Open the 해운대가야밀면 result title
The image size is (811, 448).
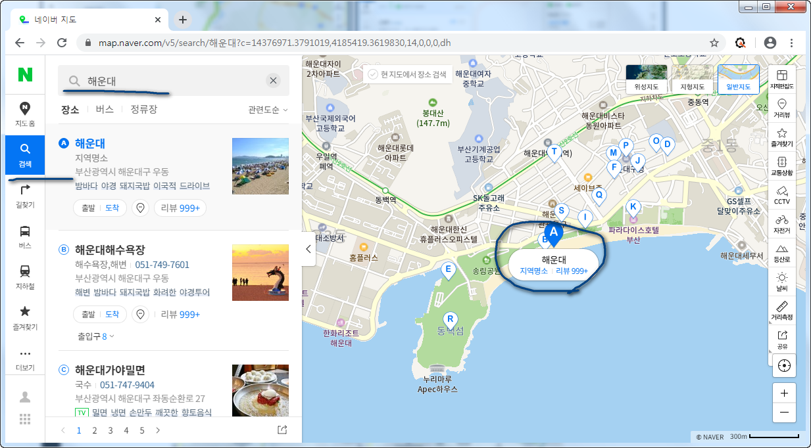110,370
